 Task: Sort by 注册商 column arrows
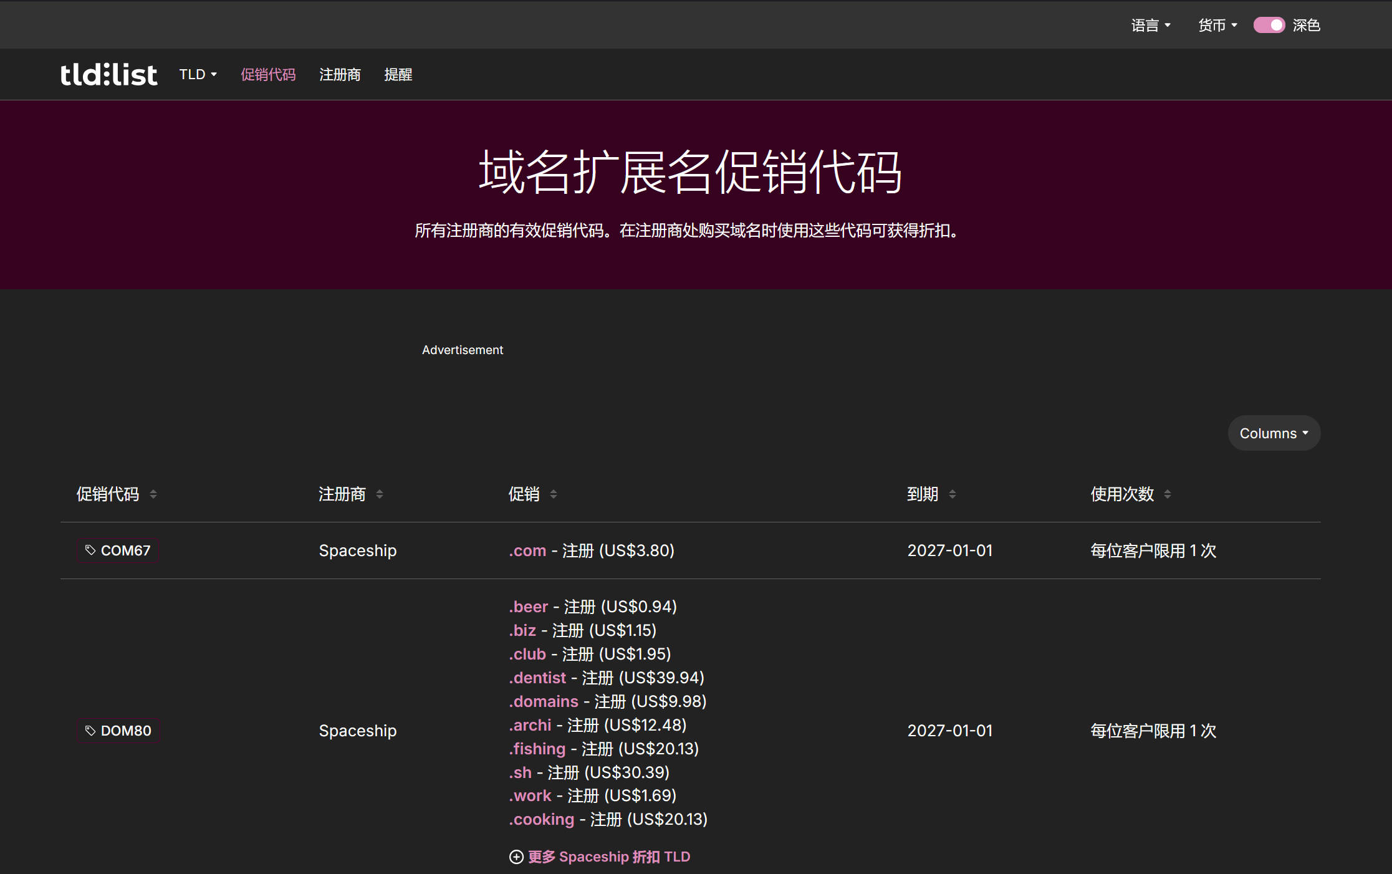pyautogui.click(x=380, y=494)
